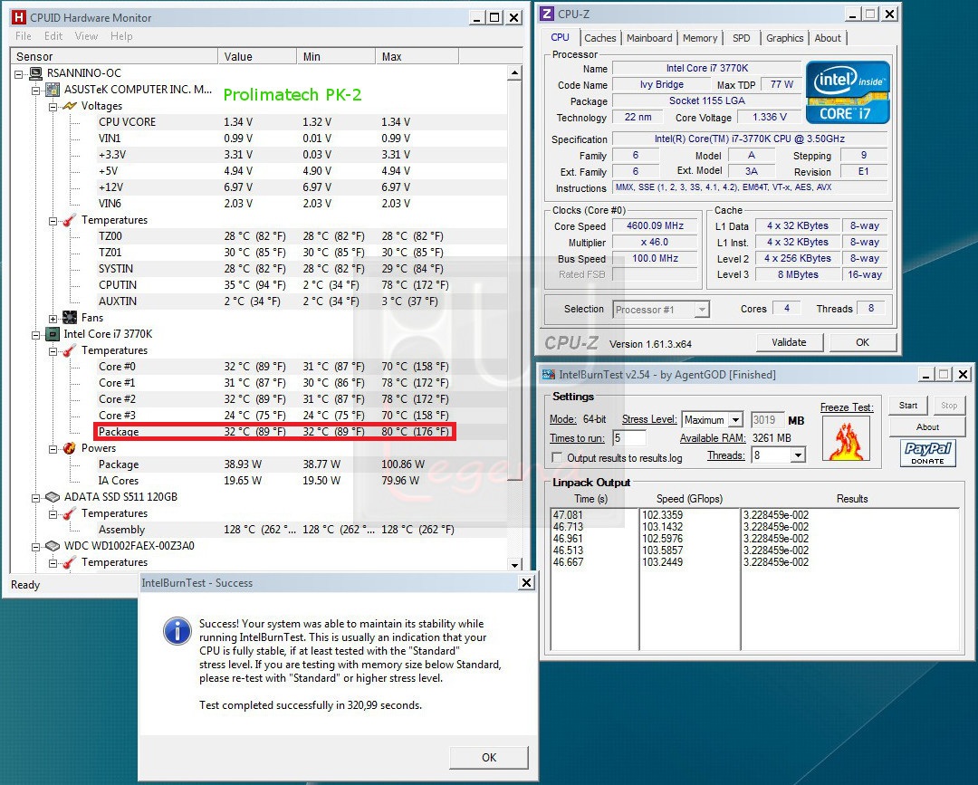Click the sensor list scroll down arrow
This screenshot has width=978, height=785.
(514, 565)
